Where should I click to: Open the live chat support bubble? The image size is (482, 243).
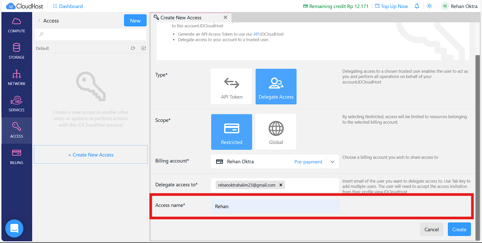(x=14, y=228)
